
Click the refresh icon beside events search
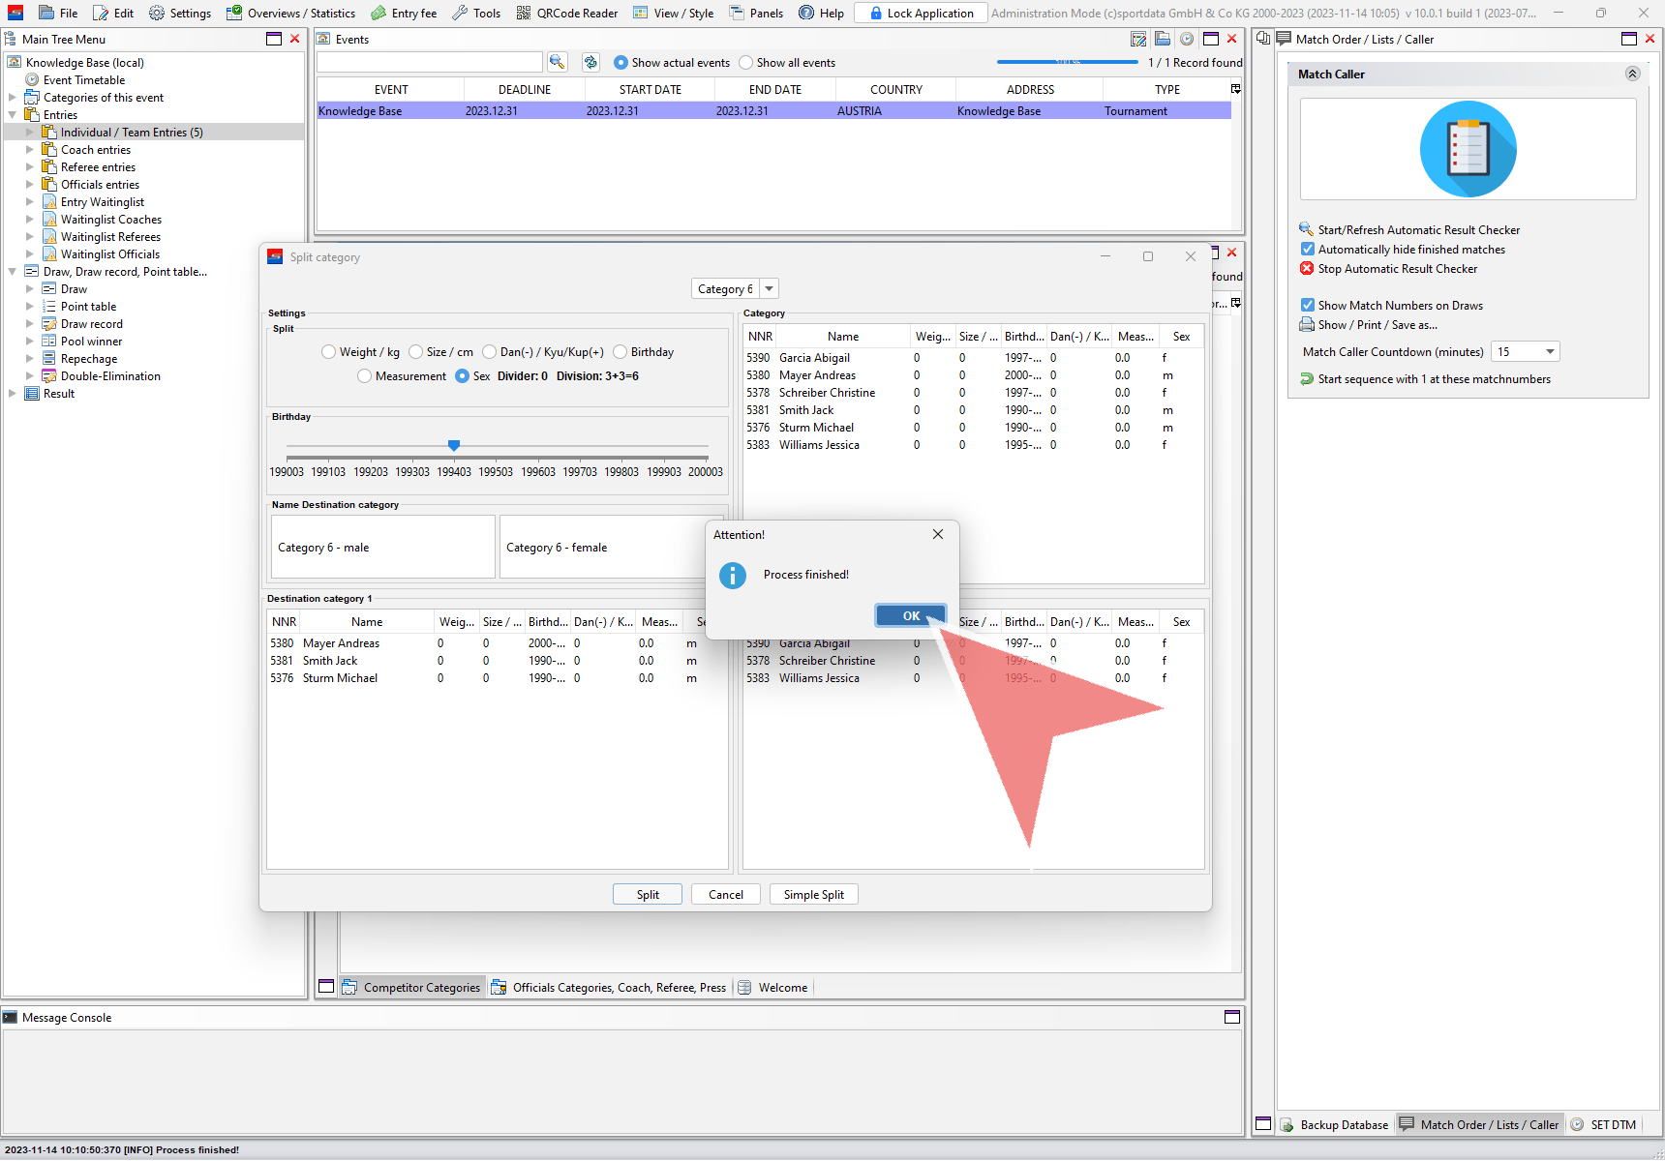590,62
